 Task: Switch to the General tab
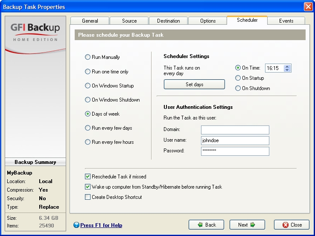coord(90,21)
